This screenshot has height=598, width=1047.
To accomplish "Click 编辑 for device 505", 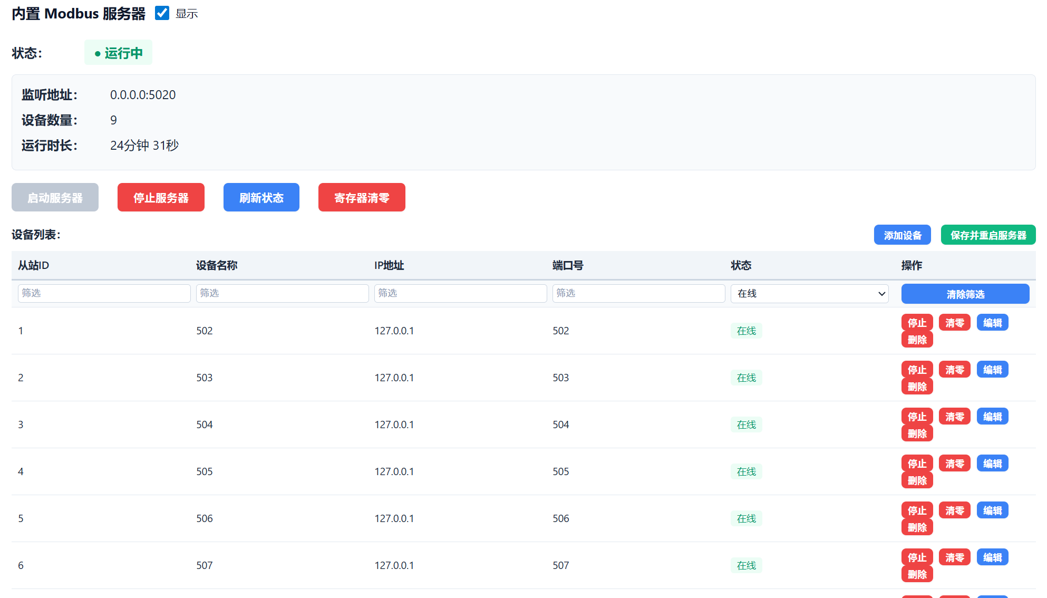I will (x=993, y=464).
